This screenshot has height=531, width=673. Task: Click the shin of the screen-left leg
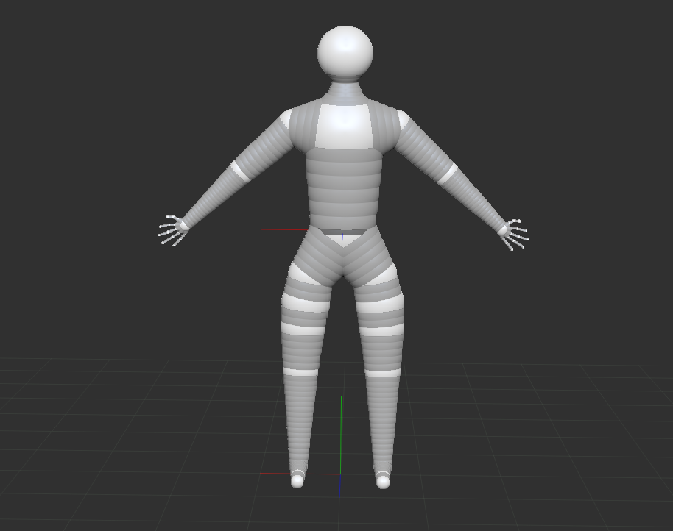click(300, 419)
